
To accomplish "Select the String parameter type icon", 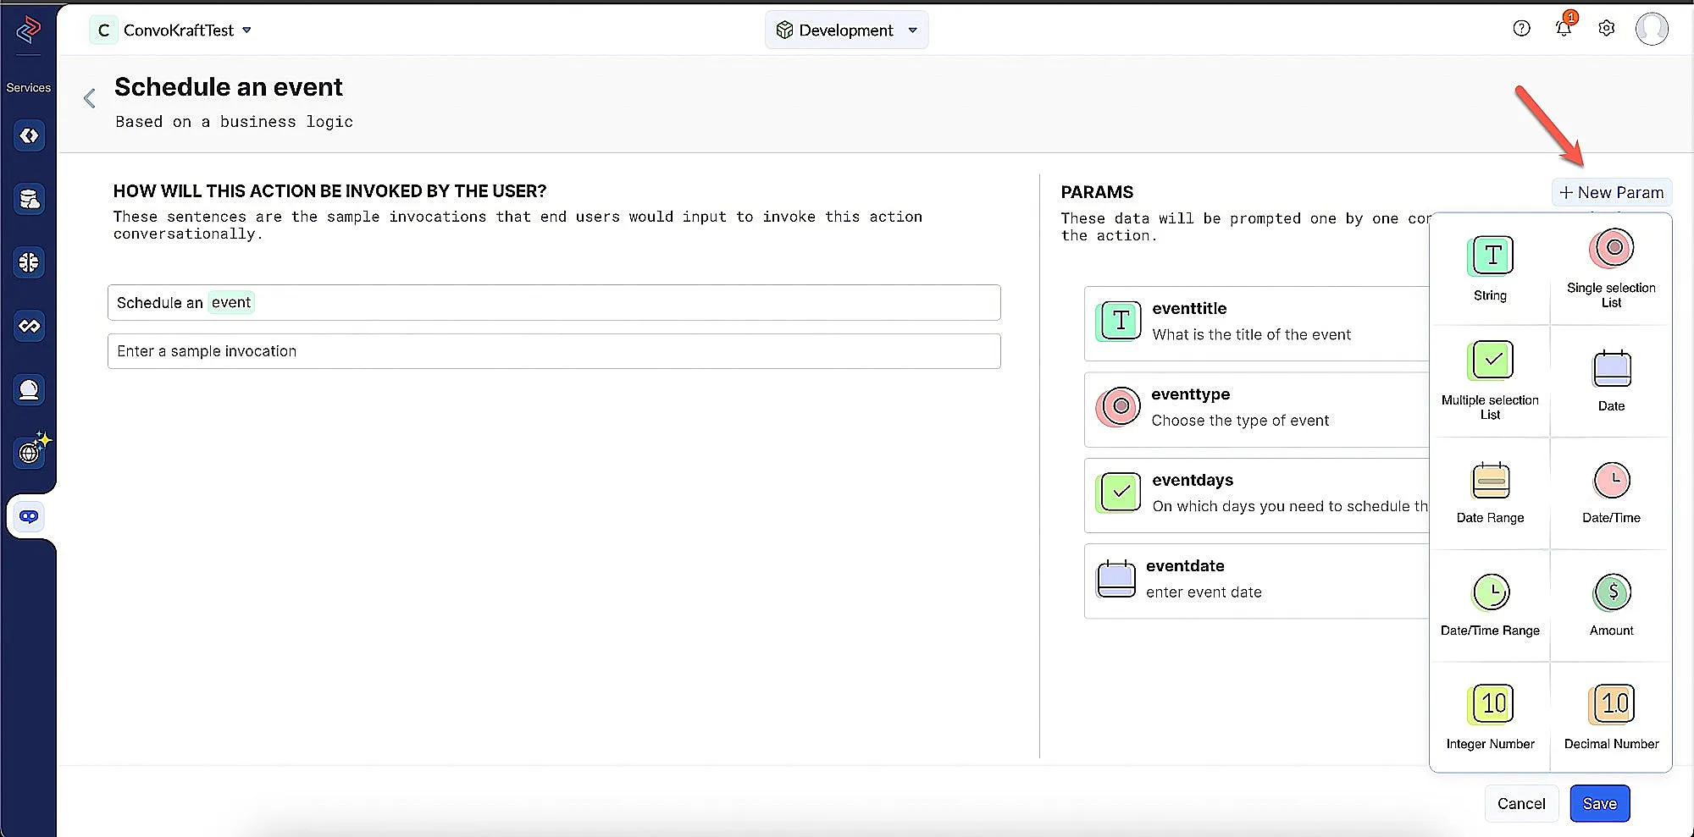I will 1490,256.
